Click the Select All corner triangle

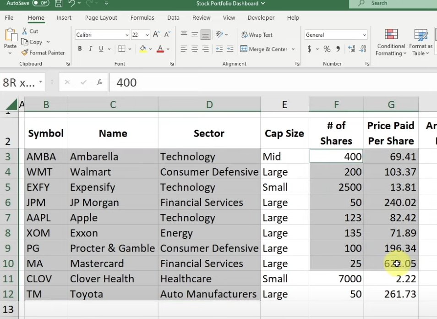coord(11,104)
